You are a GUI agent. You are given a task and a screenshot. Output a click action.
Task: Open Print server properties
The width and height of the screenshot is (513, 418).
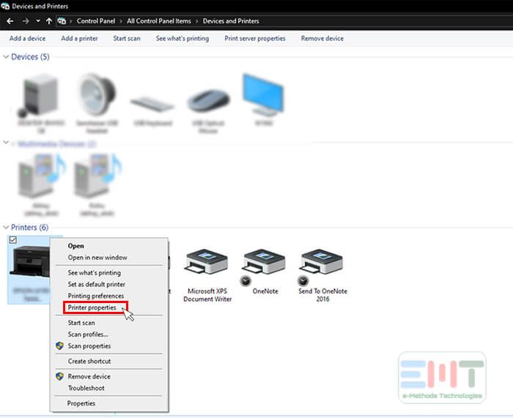click(254, 38)
